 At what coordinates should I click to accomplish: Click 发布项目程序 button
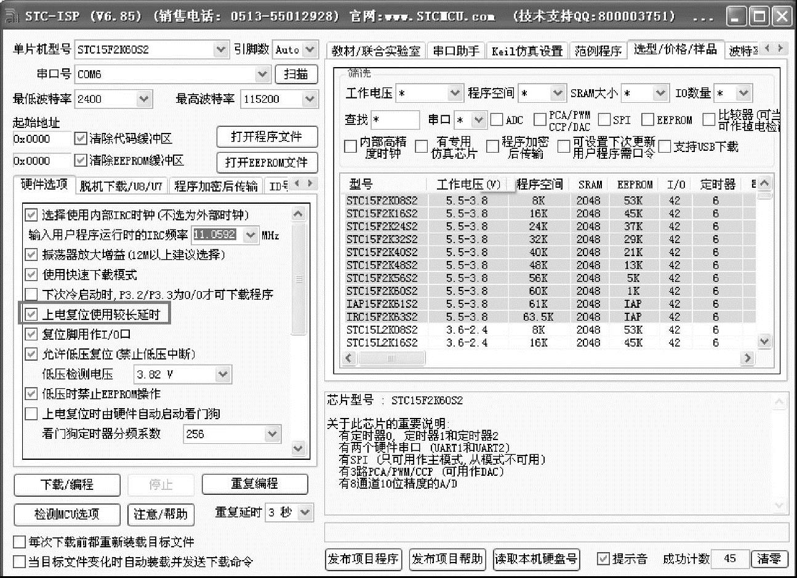pos(364,559)
